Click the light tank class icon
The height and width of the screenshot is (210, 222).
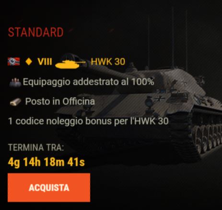tap(70, 63)
